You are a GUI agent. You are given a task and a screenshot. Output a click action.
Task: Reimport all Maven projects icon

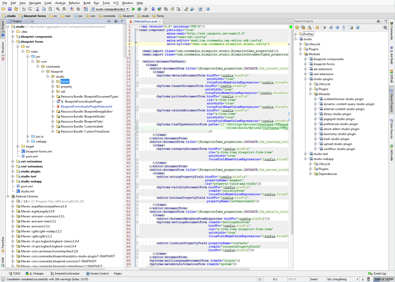[297, 28]
